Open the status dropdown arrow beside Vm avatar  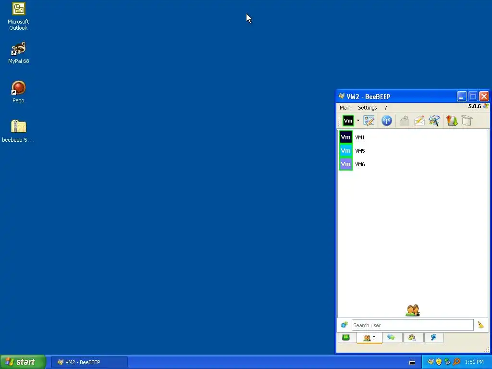[358, 121]
